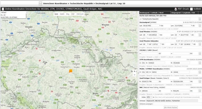202x109 pixels.
Task: Edit latitude seconds field 2.9712
Action: [157, 44]
